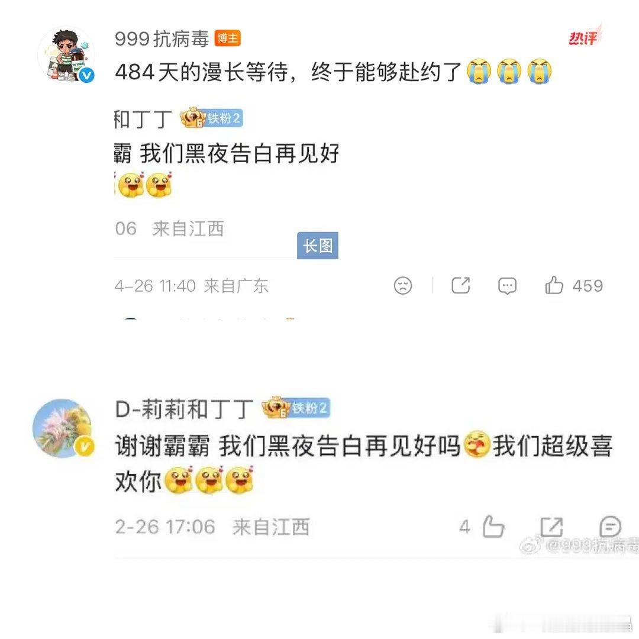
Task: Tap the 博主 badge beside 999抗病毒
Action: (x=227, y=38)
